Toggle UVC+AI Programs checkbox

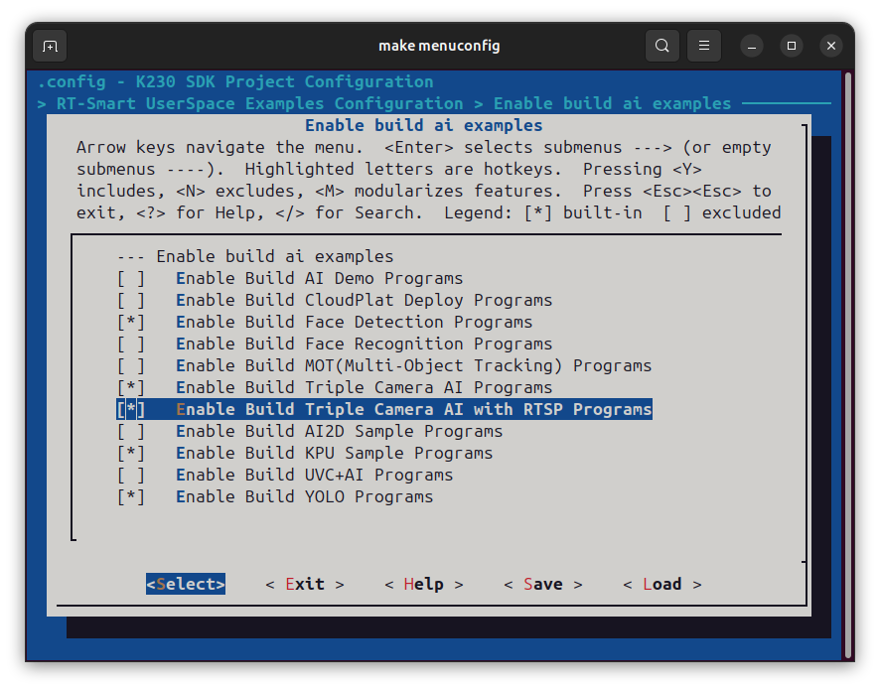pos(131,476)
